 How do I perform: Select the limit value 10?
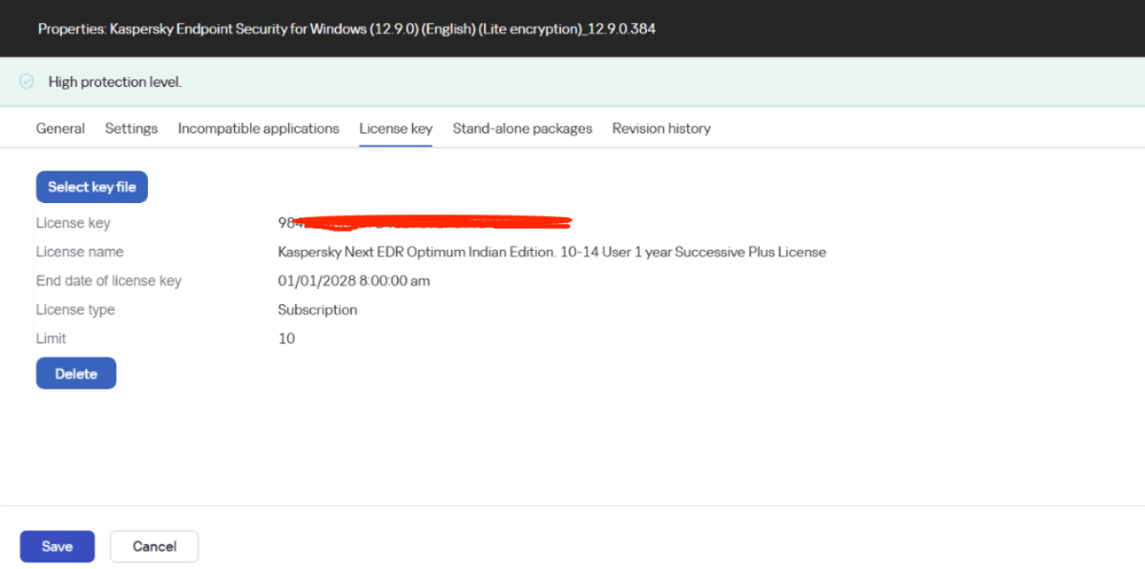pos(286,338)
